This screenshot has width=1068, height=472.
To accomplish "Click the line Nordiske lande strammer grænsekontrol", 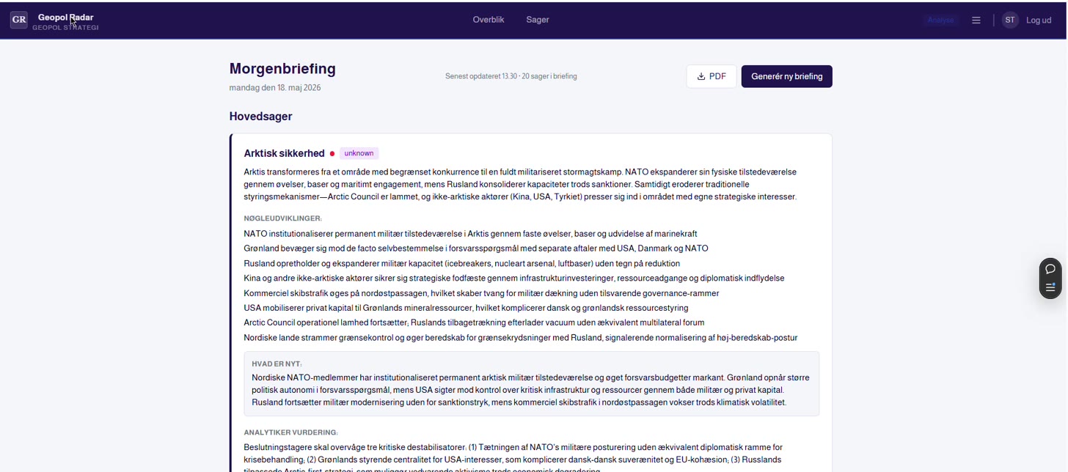I will 520,338.
